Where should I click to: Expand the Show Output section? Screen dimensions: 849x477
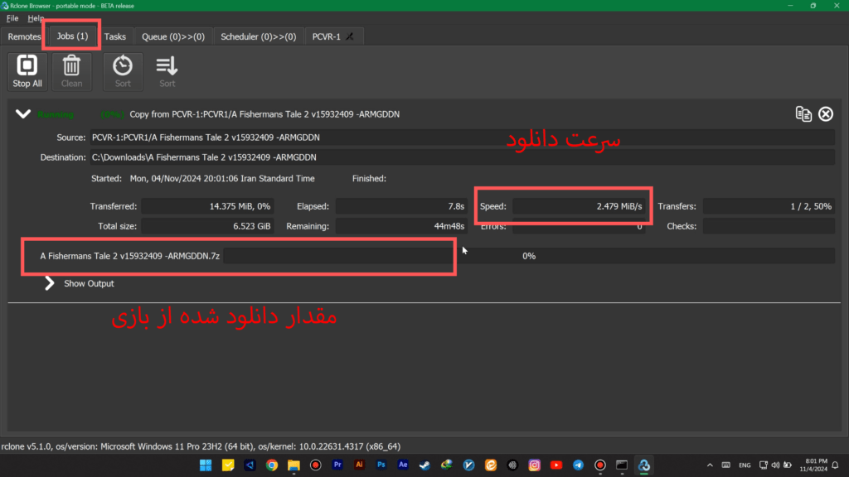[53, 283]
